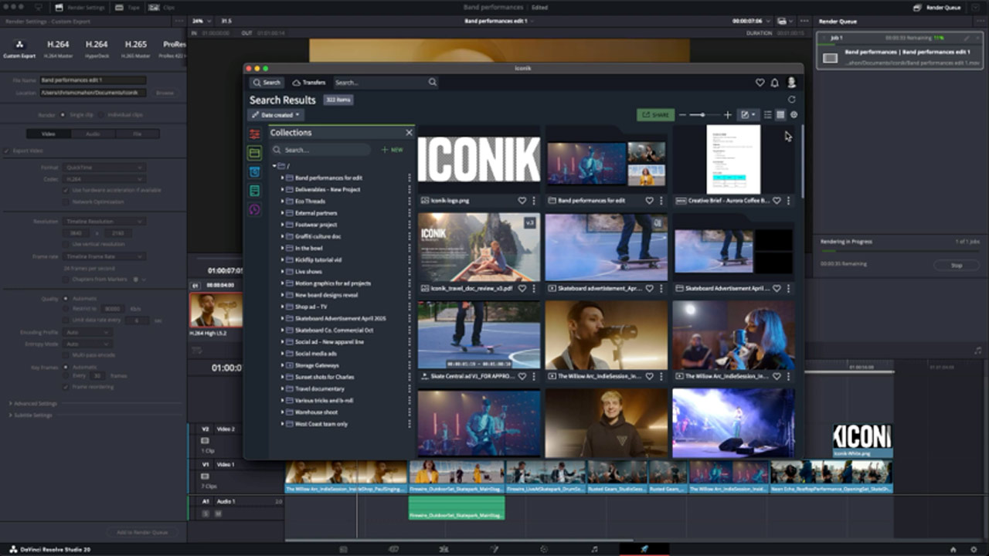This screenshot has height=556, width=989.
Task: Choose the H.264 HyperDeck render preset
Action: 97,49
